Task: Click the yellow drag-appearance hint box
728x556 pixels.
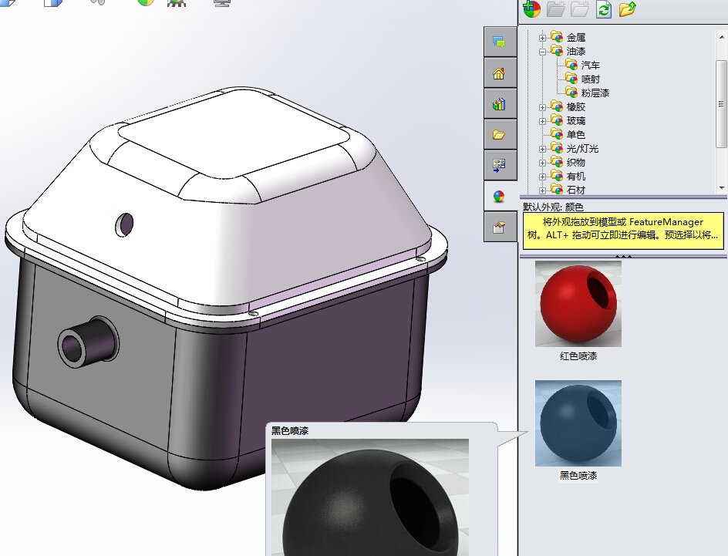Action: coord(623,231)
